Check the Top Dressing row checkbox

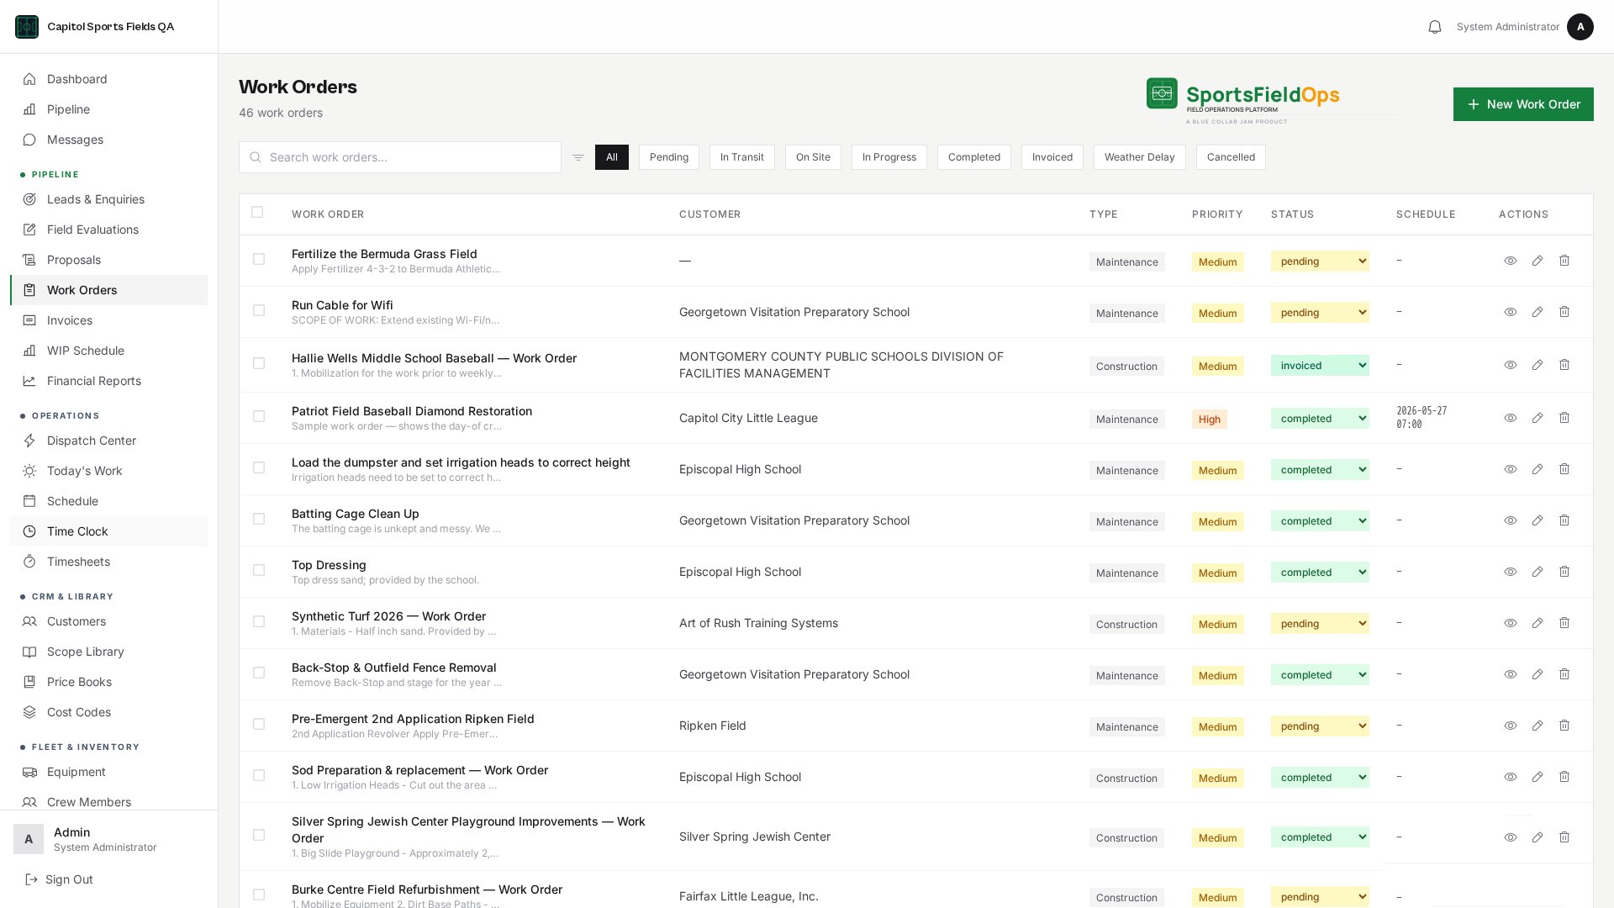(259, 571)
